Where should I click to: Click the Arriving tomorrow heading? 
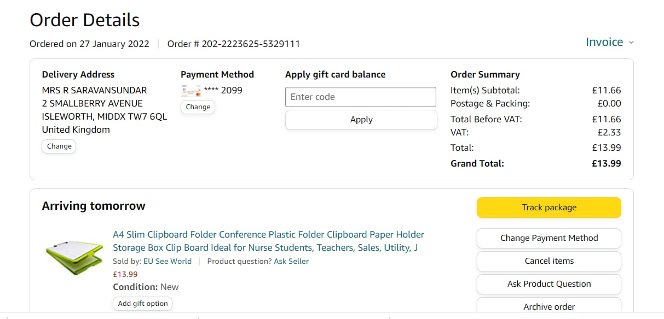coord(94,206)
